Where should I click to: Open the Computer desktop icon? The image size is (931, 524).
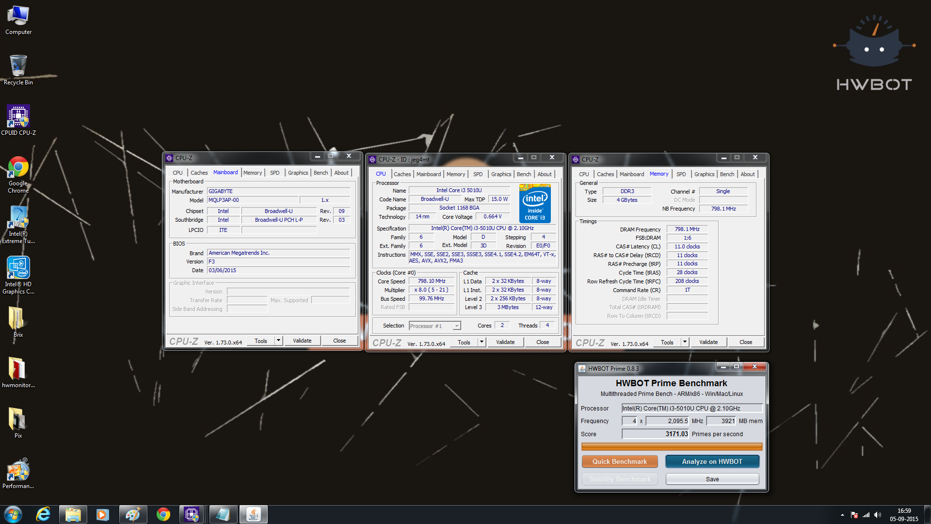pyautogui.click(x=18, y=20)
